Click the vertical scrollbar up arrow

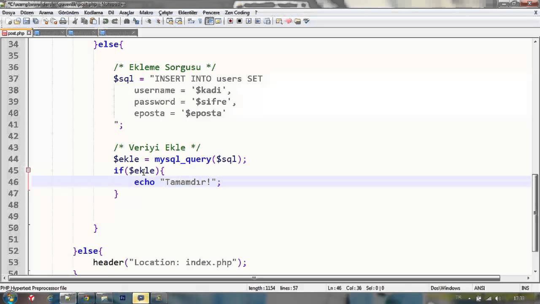pyautogui.click(x=535, y=41)
